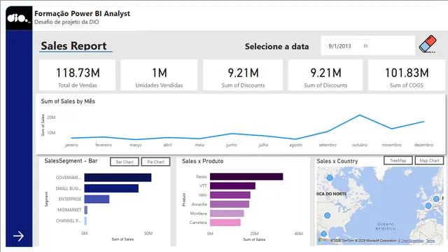Click the 'Selecione a data' label
Screen dimensions: 448x252
point(276,46)
